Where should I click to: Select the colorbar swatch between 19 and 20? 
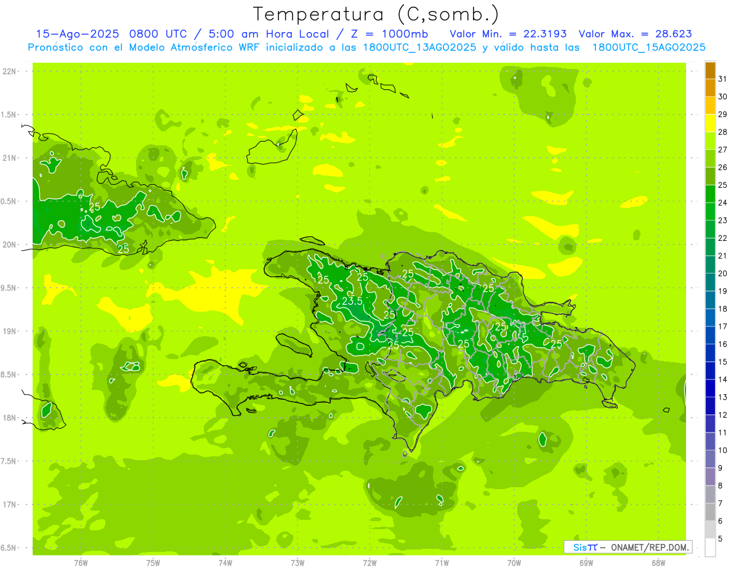pyautogui.click(x=710, y=283)
